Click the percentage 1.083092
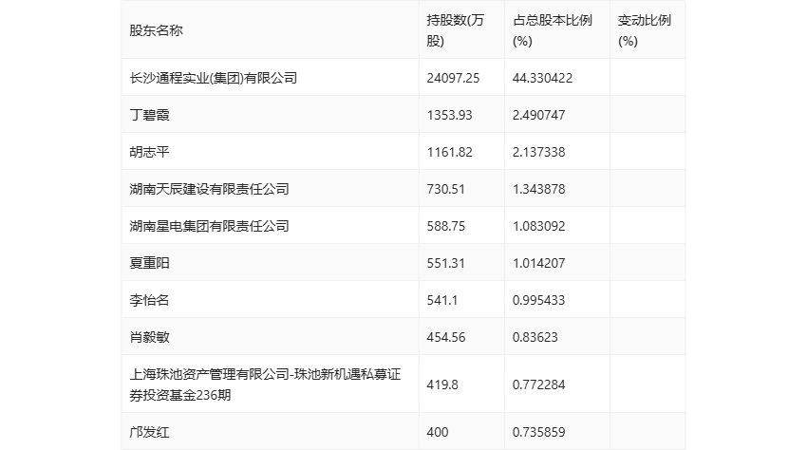 point(539,226)
